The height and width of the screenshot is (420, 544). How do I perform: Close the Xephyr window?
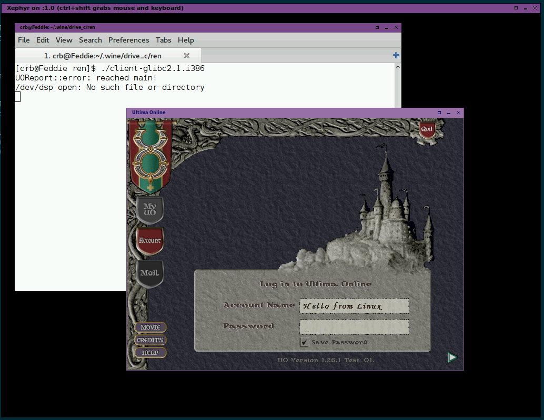(x=536, y=8)
